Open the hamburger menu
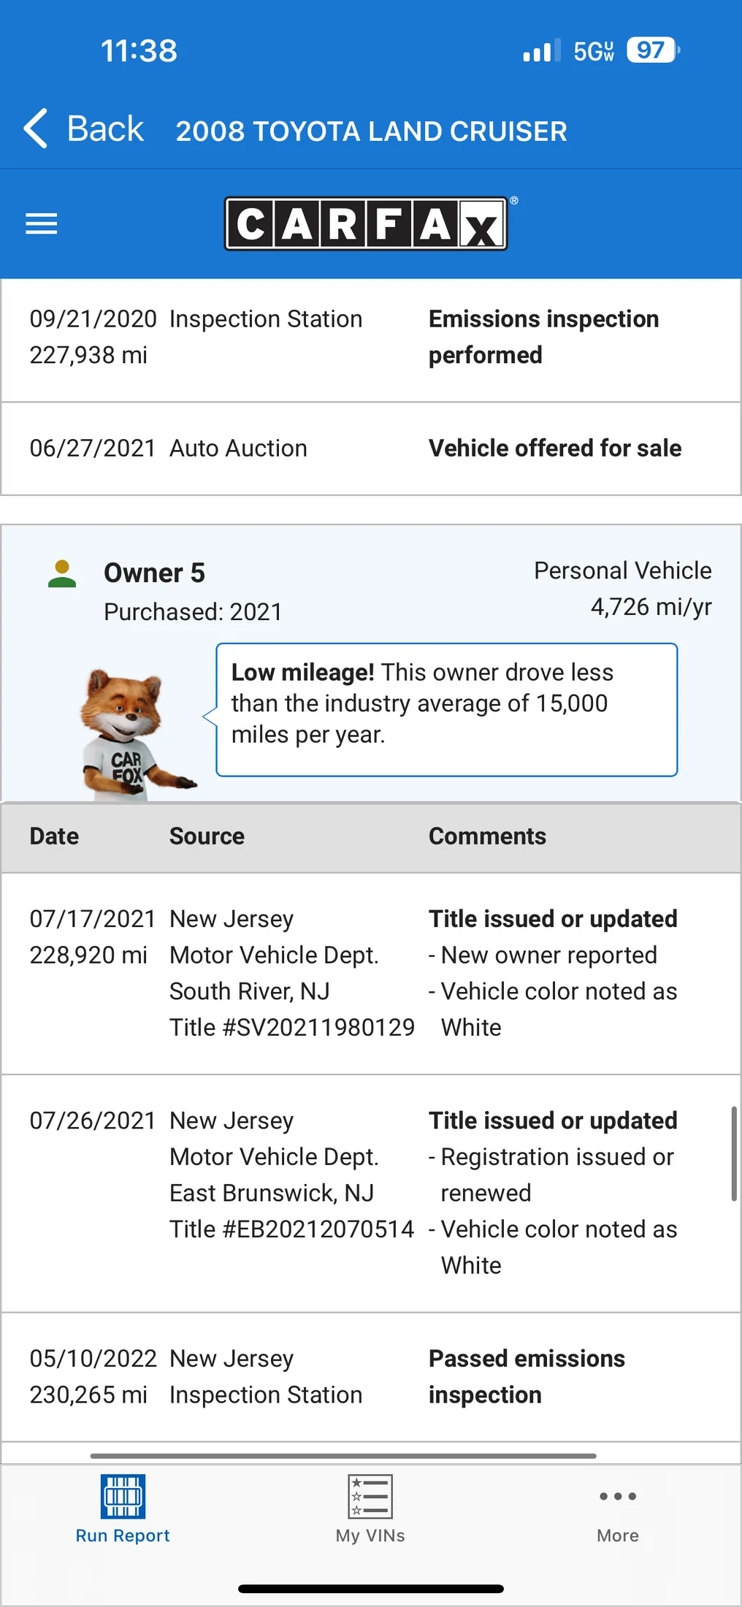This screenshot has height=1607, width=742. pos(42,224)
